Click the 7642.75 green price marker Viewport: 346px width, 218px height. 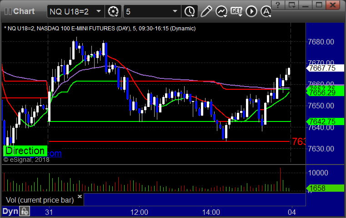pyautogui.click(x=325, y=121)
